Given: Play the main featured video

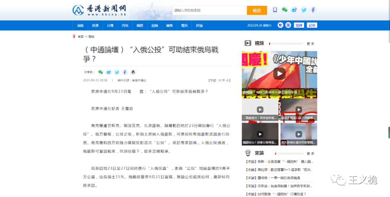Looking at the screenshot, I should (x=279, y=74).
